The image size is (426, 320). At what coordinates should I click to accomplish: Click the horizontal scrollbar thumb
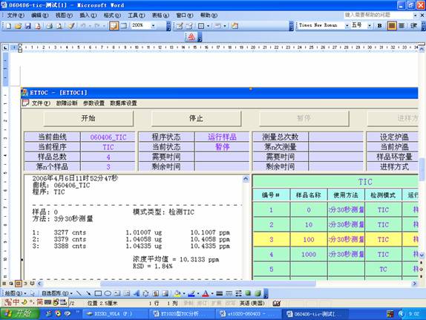pyautogui.click(x=208, y=284)
